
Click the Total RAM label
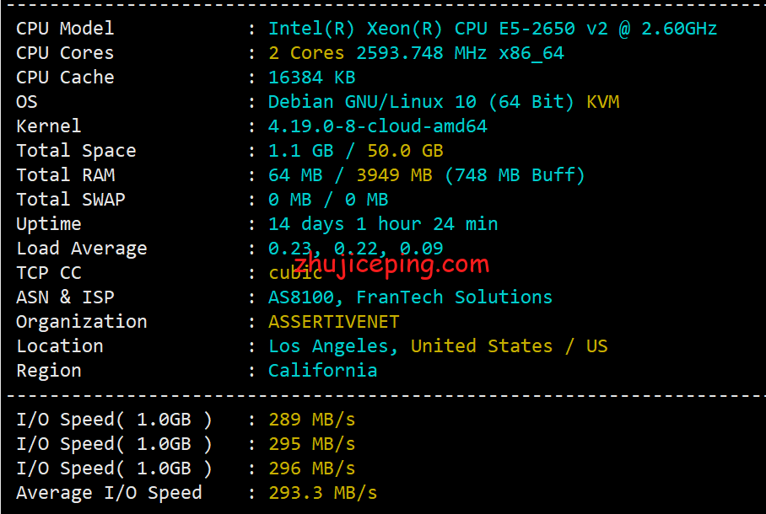pyautogui.click(x=66, y=174)
